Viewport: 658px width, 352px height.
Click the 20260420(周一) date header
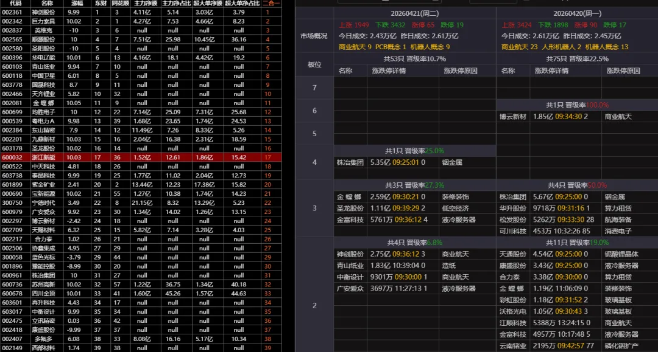pos(577,14)
